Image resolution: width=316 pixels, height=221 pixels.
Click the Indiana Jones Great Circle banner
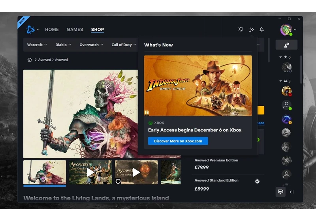[x=198, y=86]
